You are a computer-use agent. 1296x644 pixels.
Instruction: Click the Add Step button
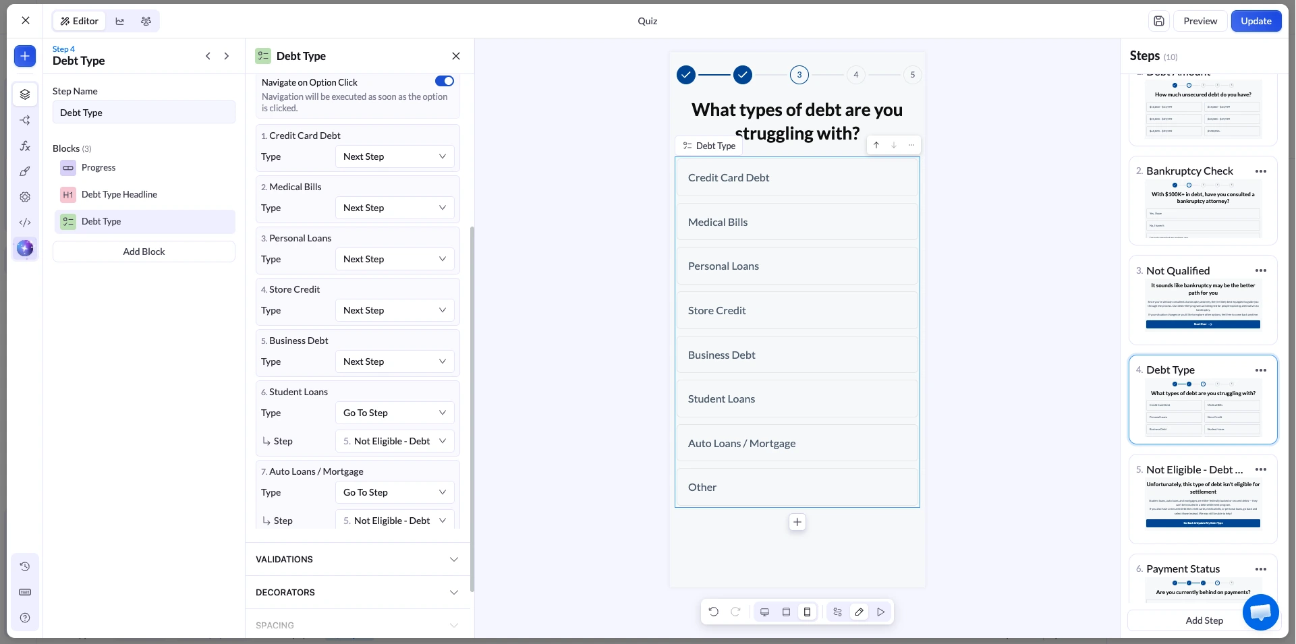point(1204,620)
